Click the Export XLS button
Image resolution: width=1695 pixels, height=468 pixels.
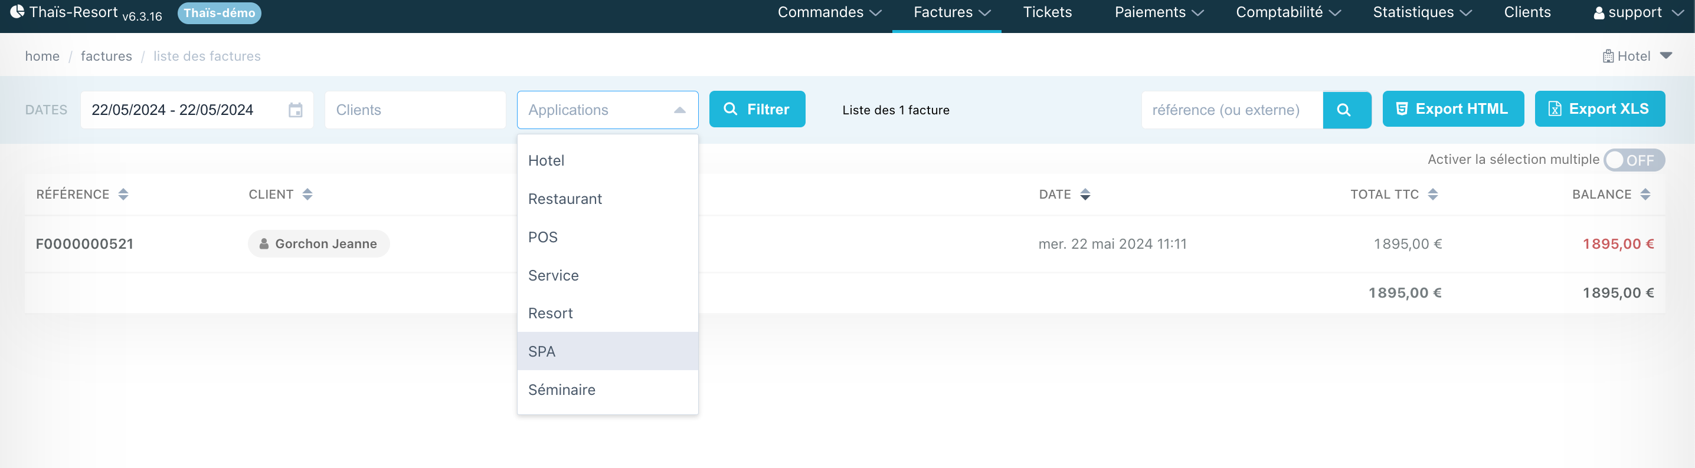pyautogui.click(x=1599, y=108)
